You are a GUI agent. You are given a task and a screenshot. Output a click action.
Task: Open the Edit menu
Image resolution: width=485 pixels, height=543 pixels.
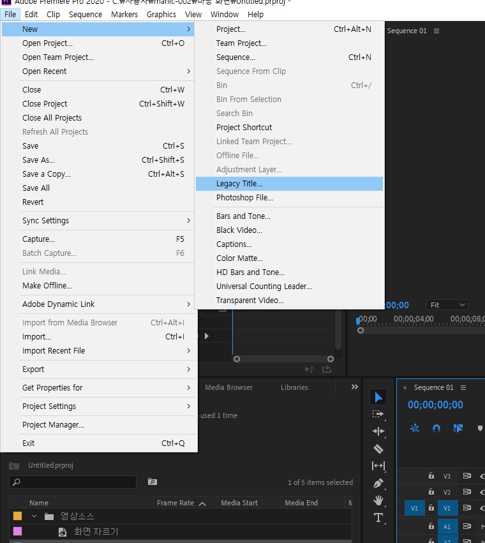click(31, 15)
